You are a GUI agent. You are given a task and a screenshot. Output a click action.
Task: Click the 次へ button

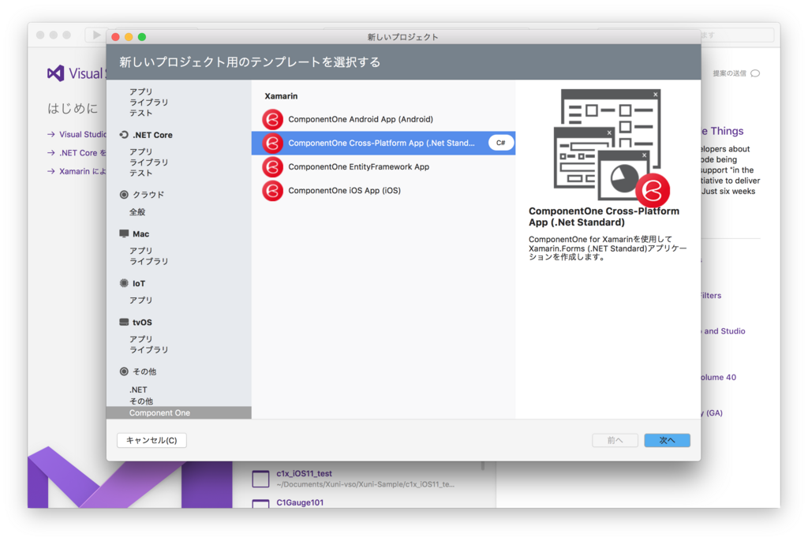667,441
